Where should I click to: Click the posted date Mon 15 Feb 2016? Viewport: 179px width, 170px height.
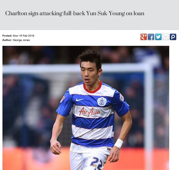coord(23,36)
